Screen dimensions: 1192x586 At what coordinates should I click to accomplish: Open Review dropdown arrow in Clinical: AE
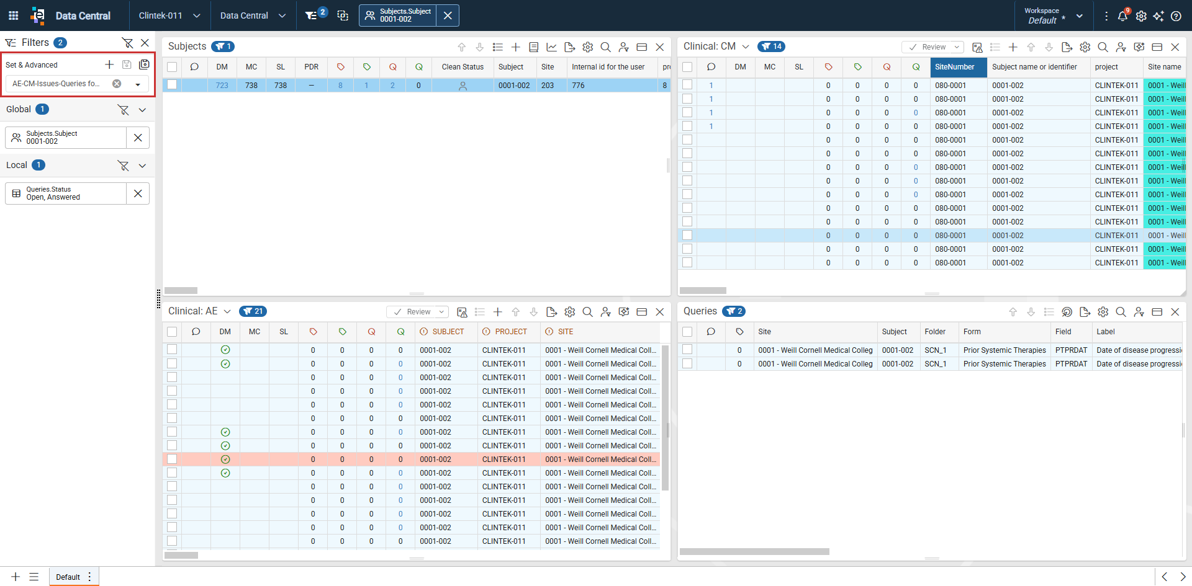[441, 312]
